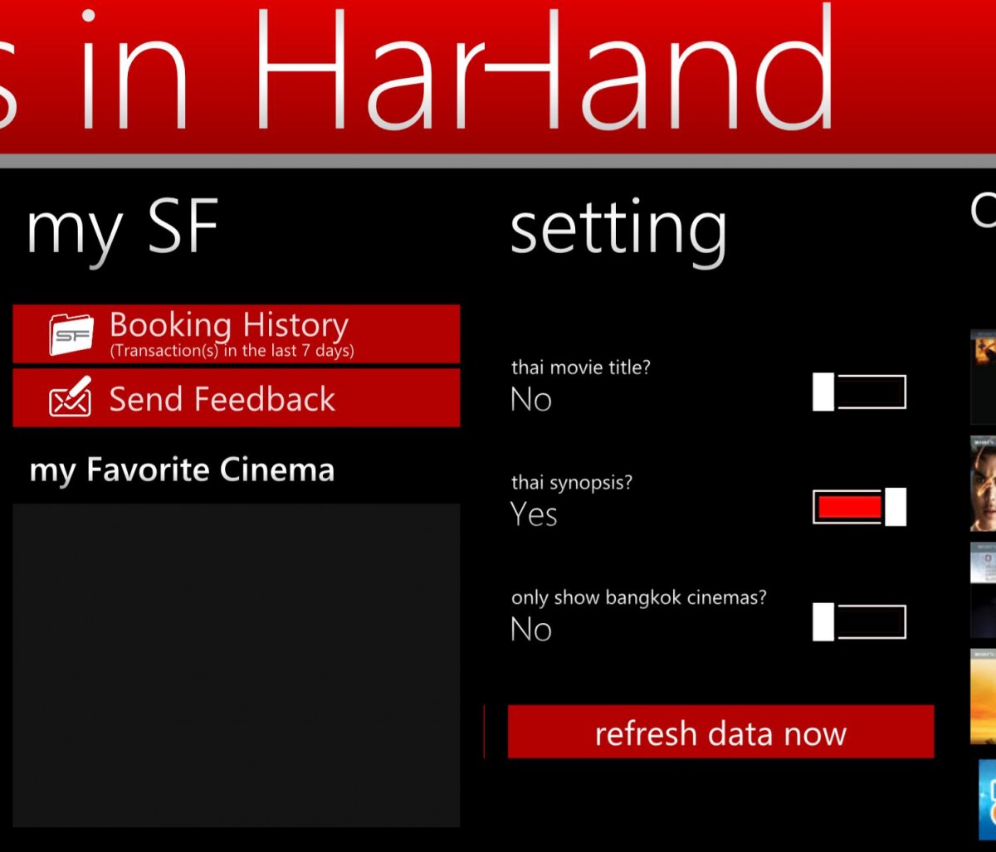Screen dimensions: 996x852
Task: Open the orange sunset movie poster thumbnail
Action: [983, 696]
